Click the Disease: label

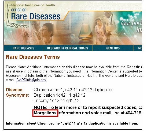pyautogui.click(x=15, y=90)
